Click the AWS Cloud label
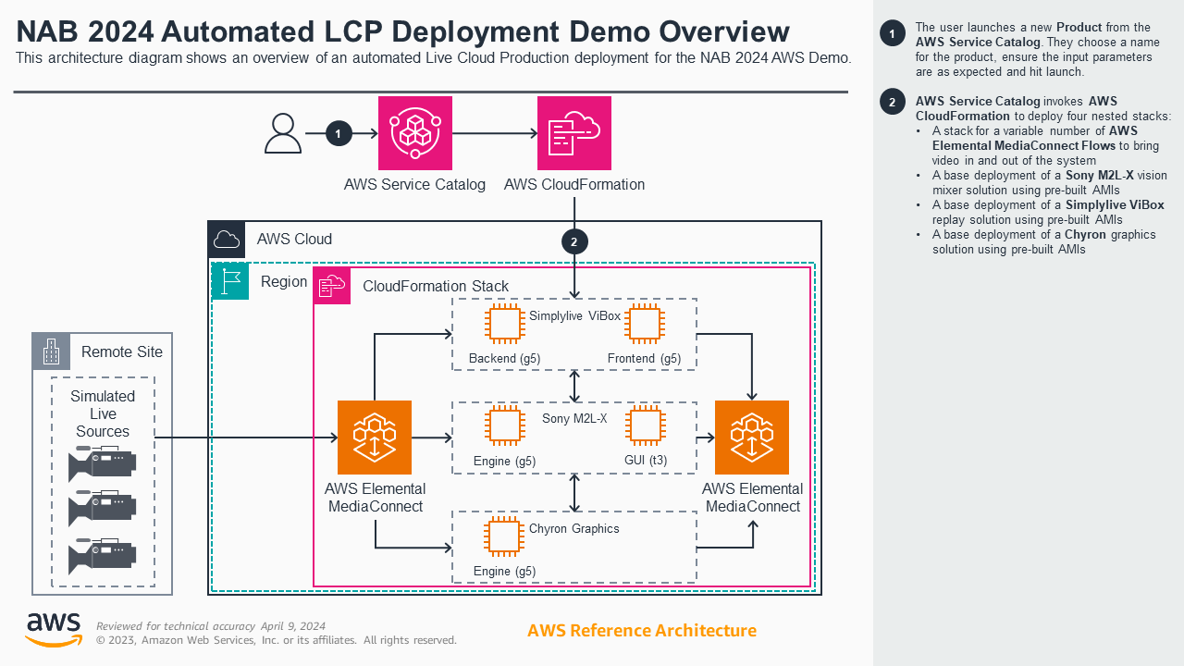Screen dimensions: 1184x666 294,240
